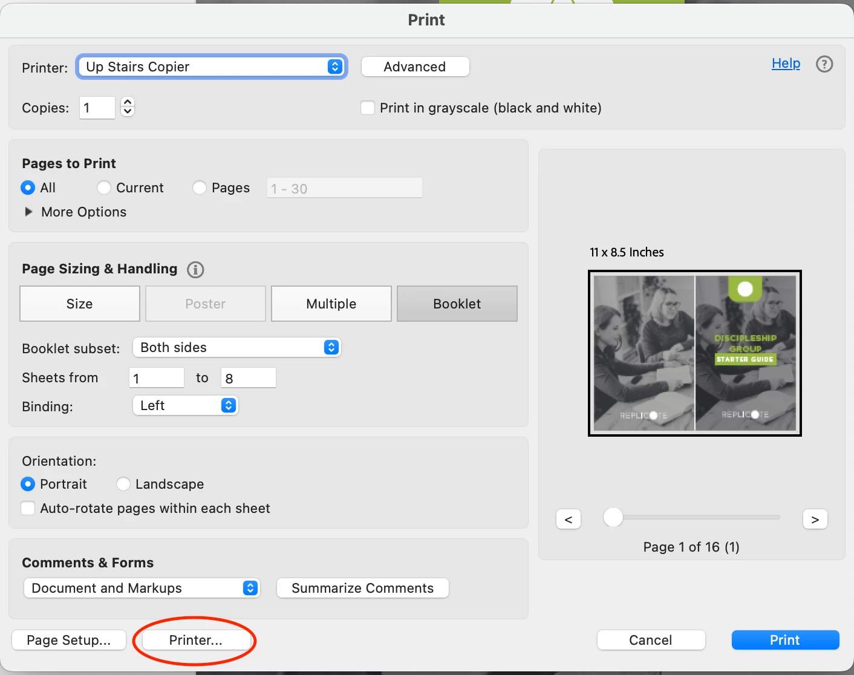Click the Sheets from start field
The width and height of the screenshot is (854, 675).
[x=157, y=378]
